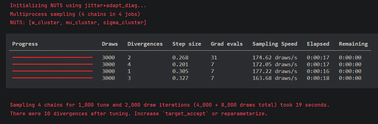Viewport: 378px width, 124px height.
Task: Click sampling speed '172.05 draws/s'
Action: (x=275, y=64)
